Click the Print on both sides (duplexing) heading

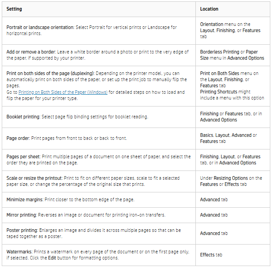[50, 73]
